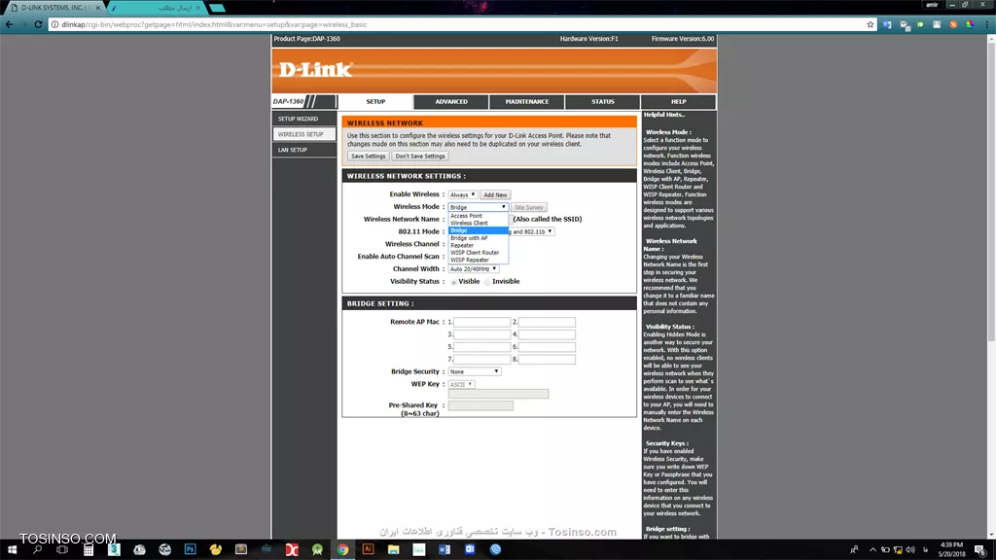Click the browser back arrow
This screenshot has width=996, height=560.
pos(9,24)
